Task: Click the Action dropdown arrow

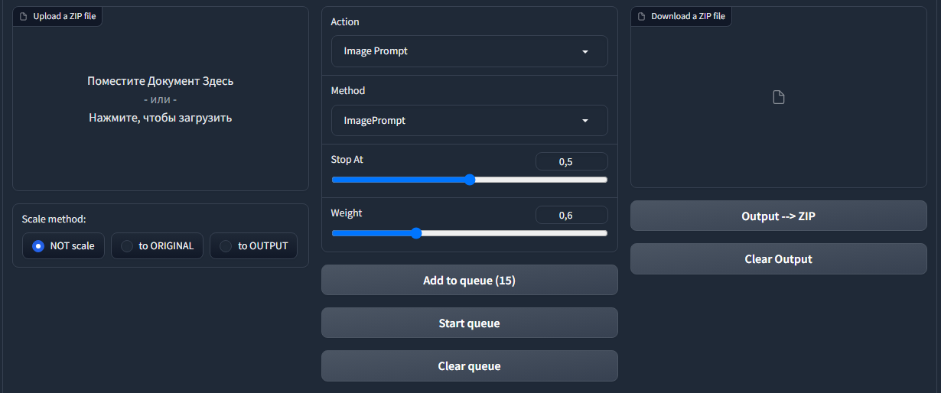Action: [585, 51]
